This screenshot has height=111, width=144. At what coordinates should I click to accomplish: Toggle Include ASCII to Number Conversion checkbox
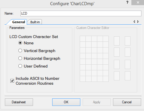point(12,81)
